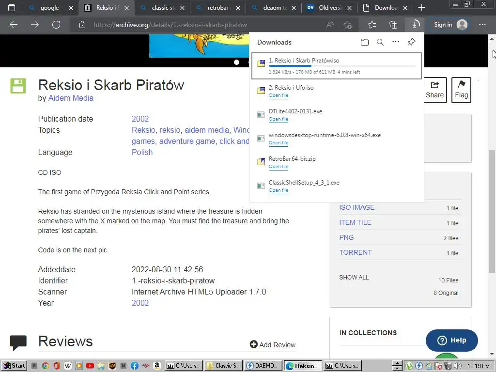
Task: Open file for windowsdesktop-runtime-6.0.8-win-x64.exe
Action: [x=279, y=143]
